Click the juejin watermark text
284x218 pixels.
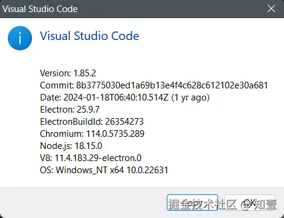click(x=222, y=204)
